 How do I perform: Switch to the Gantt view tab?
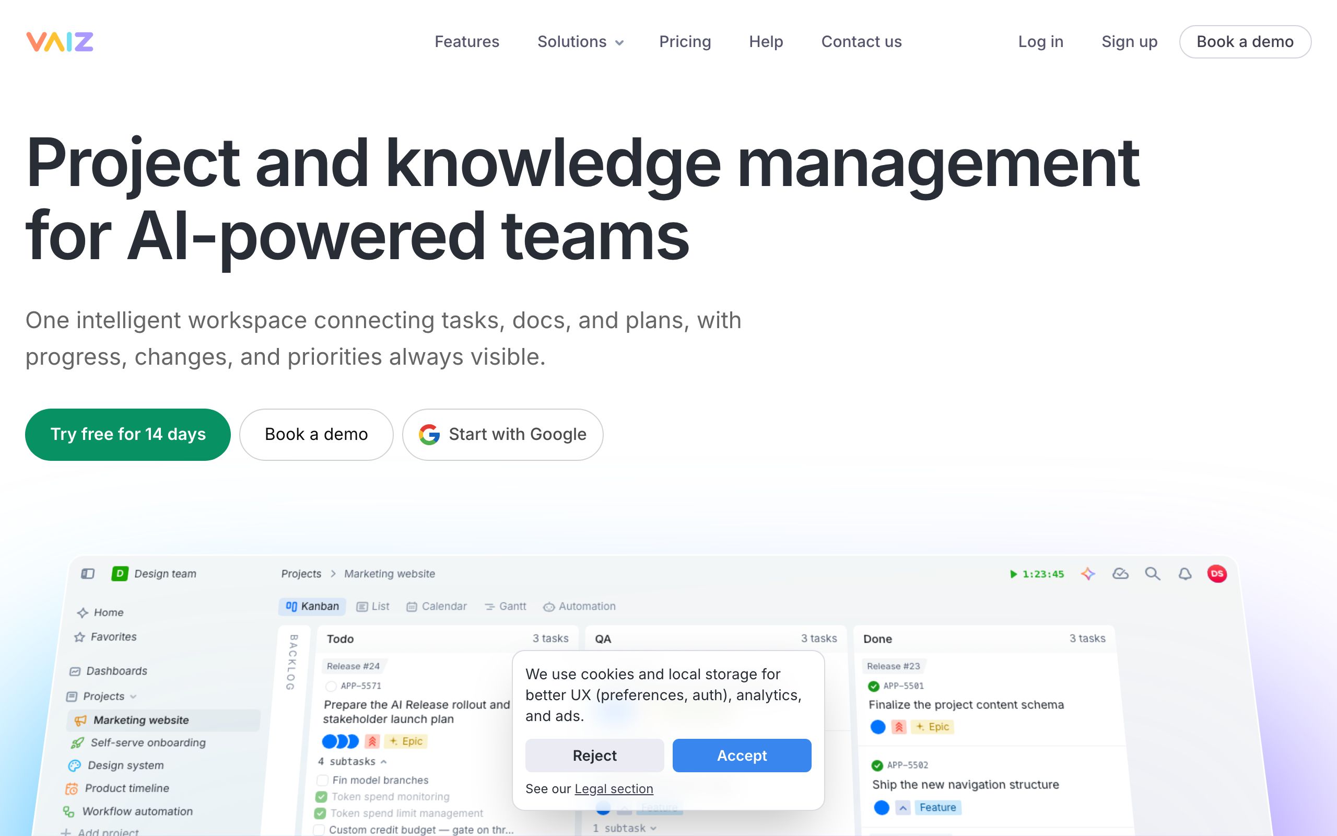click(x=506, y=607)
